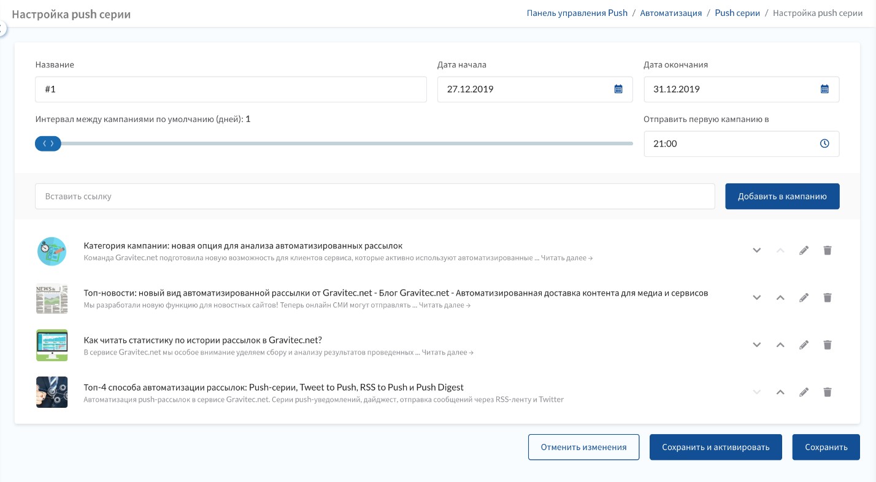Viewport: 876px width, 482px height.
Task: Focus the 'Название' field containing #1
Action: pyautogui.click(x=231, y=89)
